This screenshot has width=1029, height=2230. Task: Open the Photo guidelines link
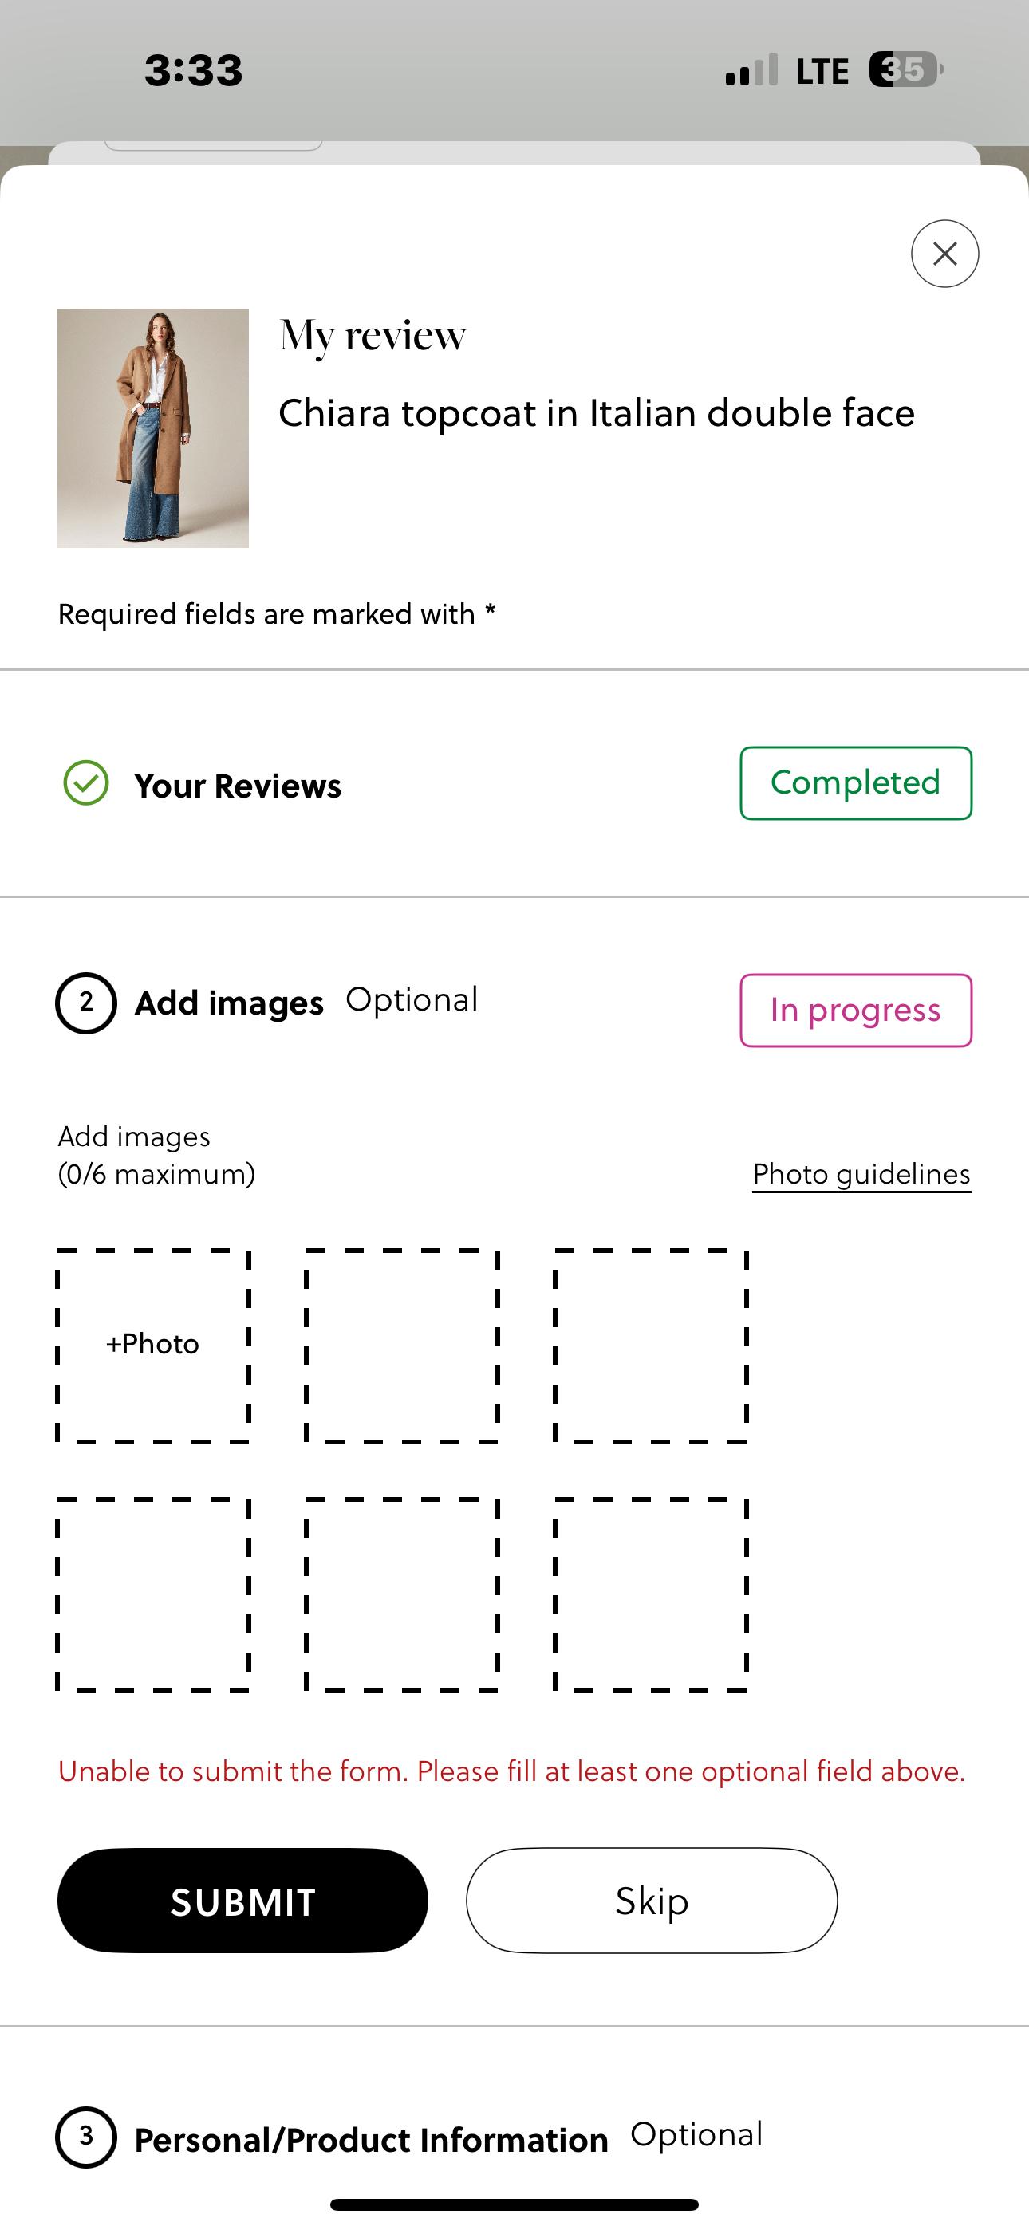(861, 1175)
